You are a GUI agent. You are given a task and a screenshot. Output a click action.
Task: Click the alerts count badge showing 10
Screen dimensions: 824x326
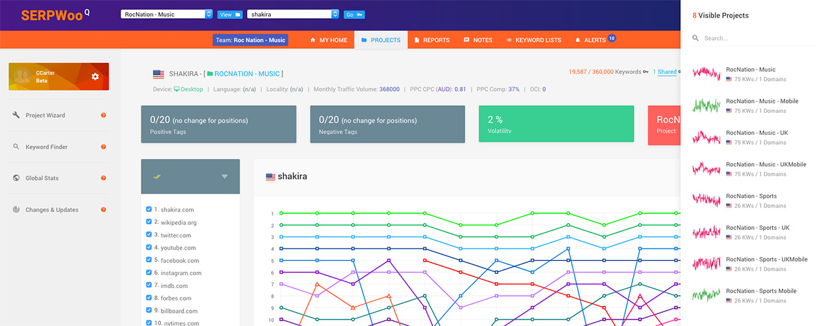click(612, 38)
